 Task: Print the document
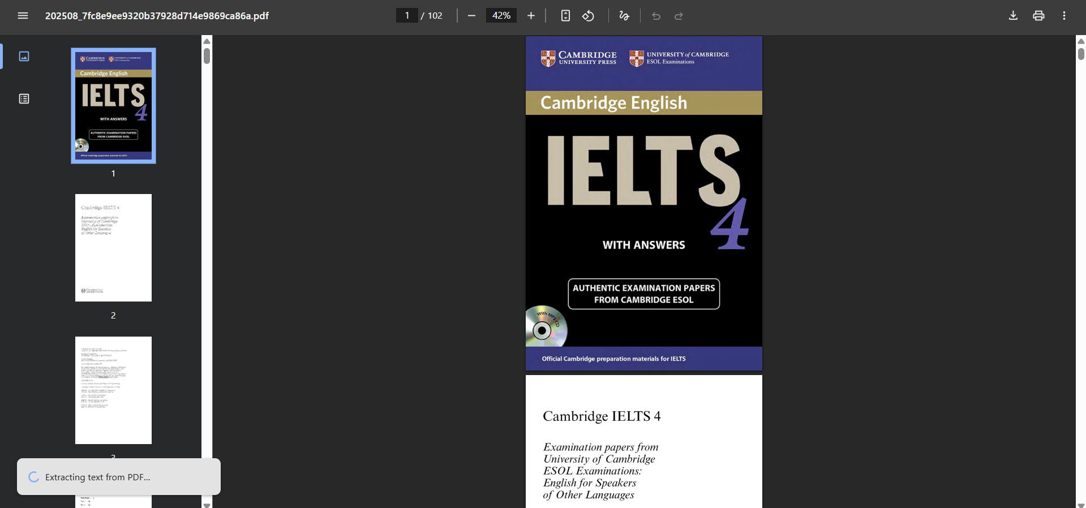coord(1038,16)
